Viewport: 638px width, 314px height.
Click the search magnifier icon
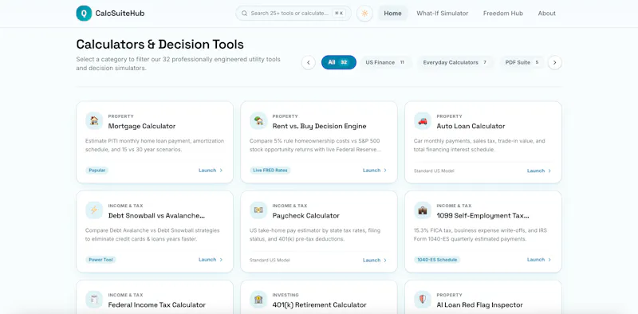point(245,14)
